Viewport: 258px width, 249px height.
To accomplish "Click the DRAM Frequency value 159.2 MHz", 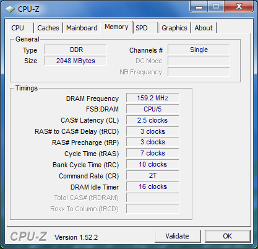I will tap(153, 98).
